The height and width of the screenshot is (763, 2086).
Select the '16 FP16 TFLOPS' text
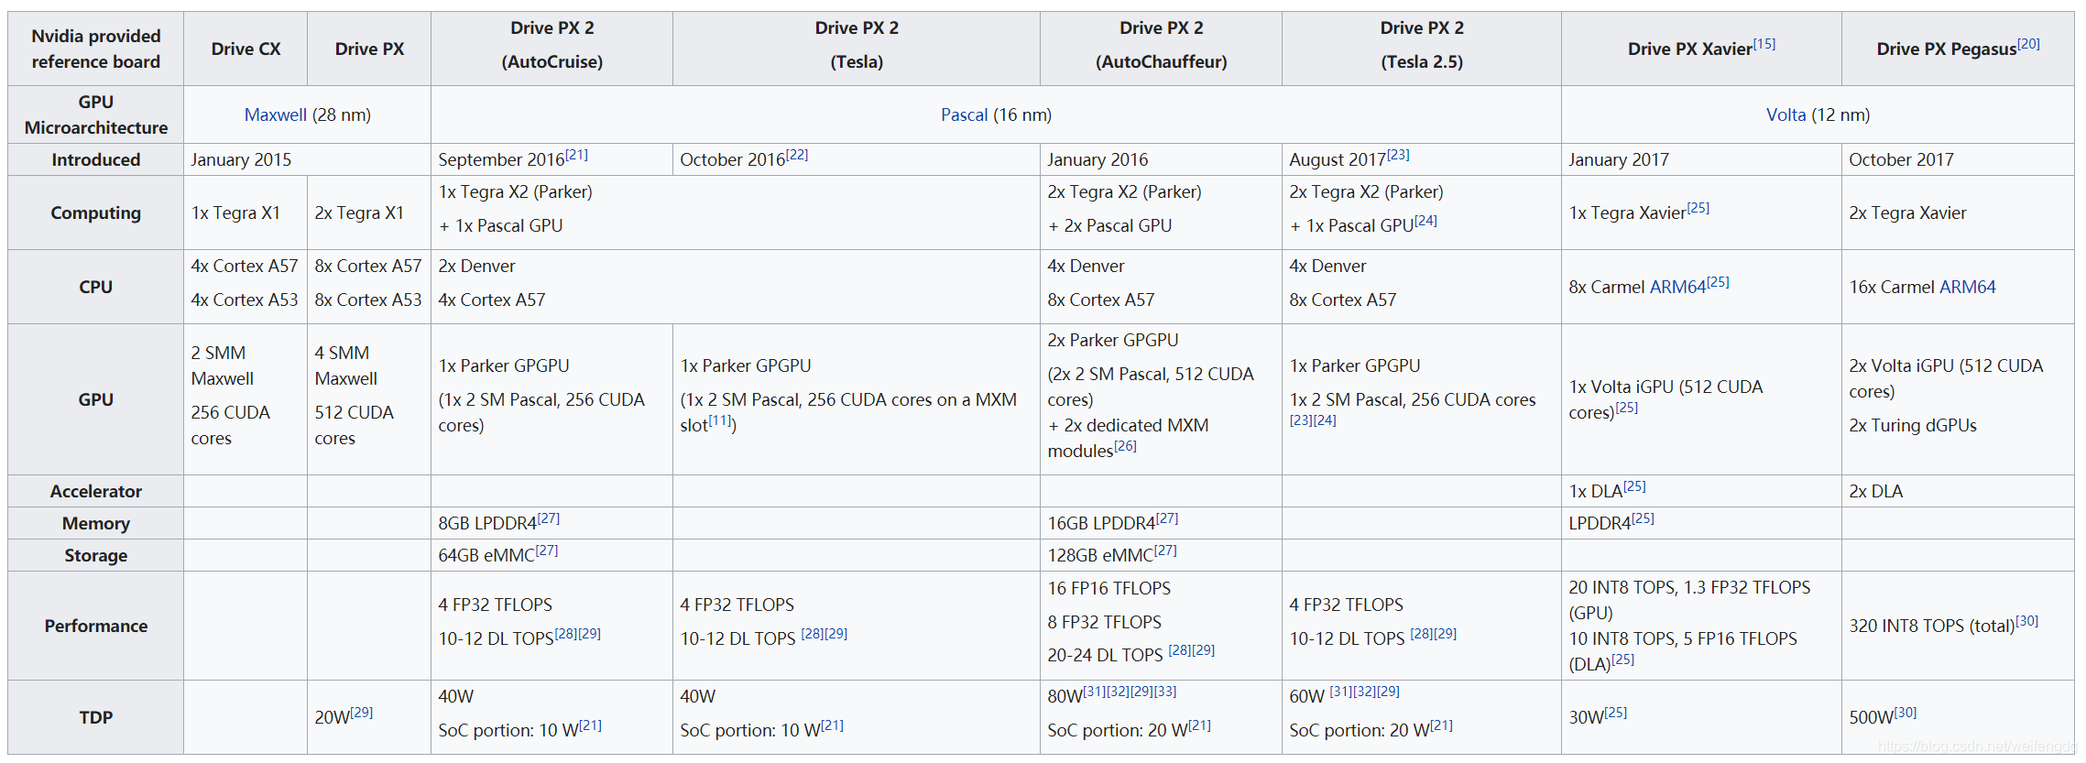point(1109,588)
